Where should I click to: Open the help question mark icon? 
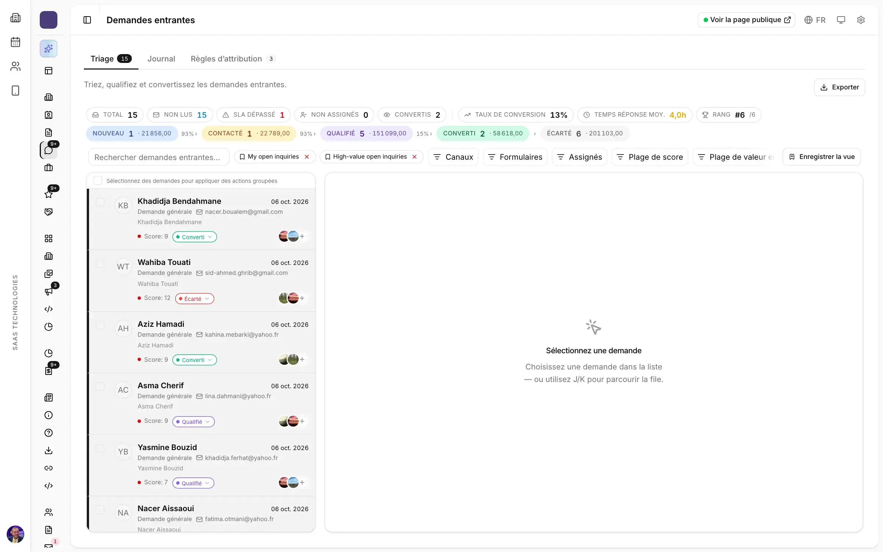pyautogui.click(x=49, y=433)
